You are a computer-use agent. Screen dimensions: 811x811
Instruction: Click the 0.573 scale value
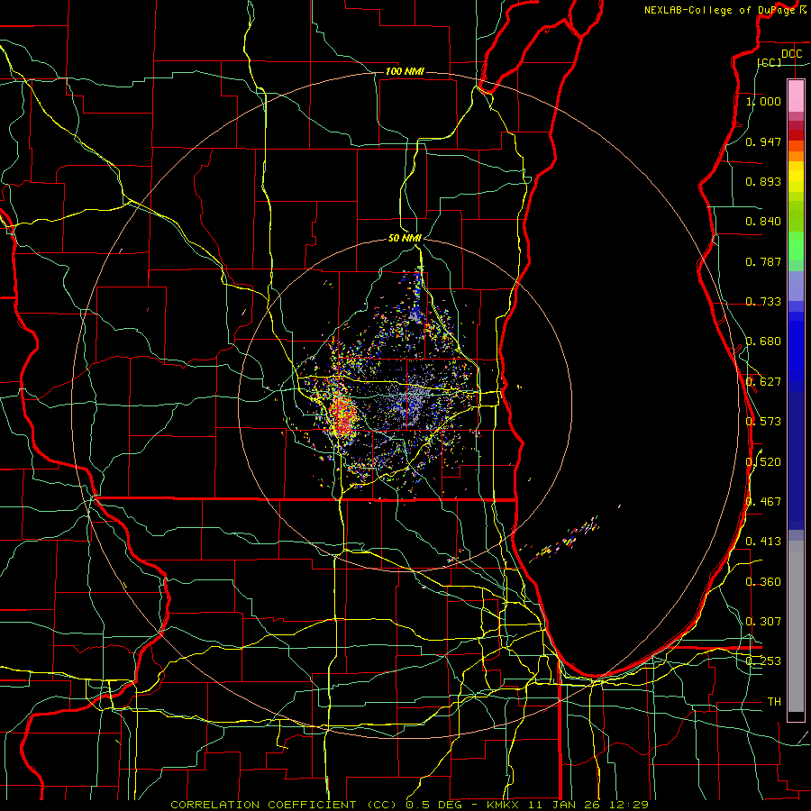point(763,422)
